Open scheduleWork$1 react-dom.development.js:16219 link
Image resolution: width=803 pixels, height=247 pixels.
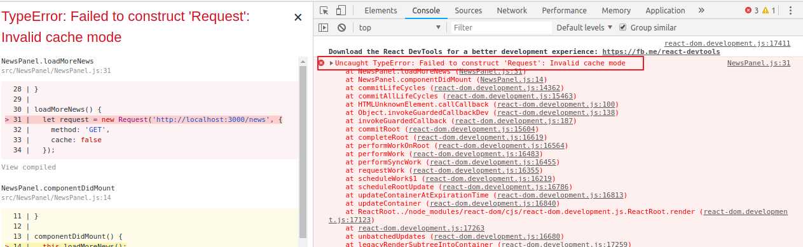click(490, 178)
